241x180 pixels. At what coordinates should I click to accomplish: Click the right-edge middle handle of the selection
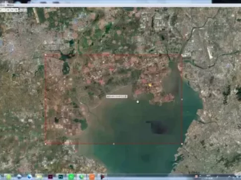[182, 99]
